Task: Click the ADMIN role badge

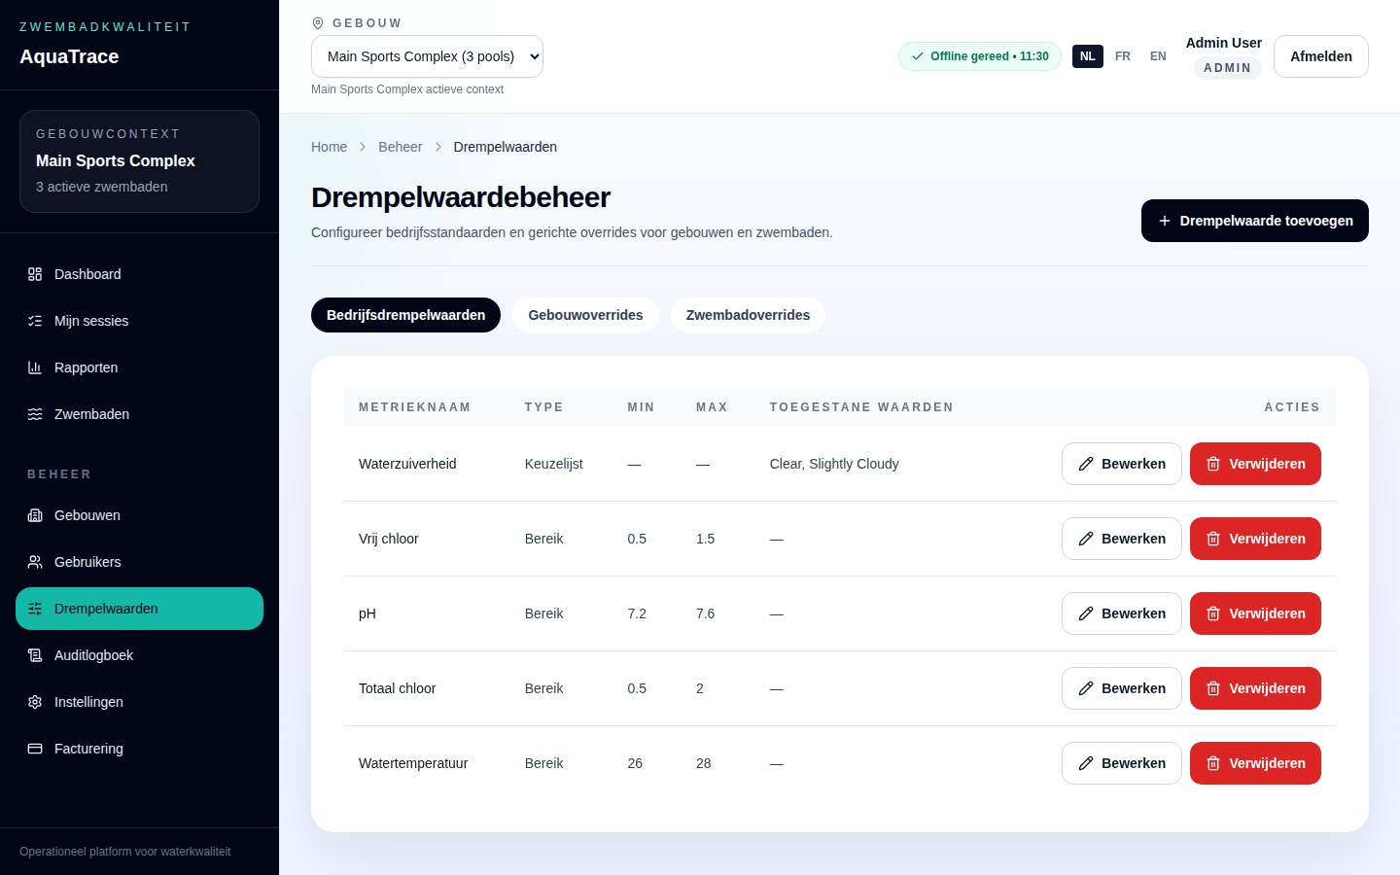Action: 1227,68
